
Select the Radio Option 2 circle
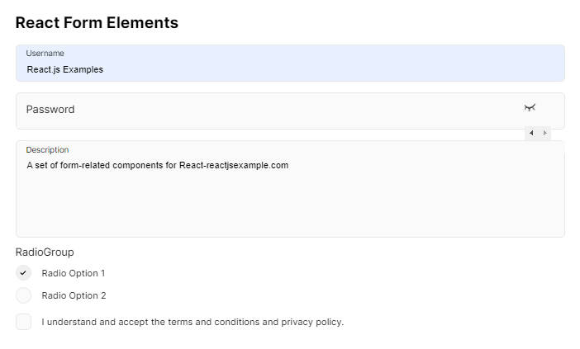click(23, 295)
